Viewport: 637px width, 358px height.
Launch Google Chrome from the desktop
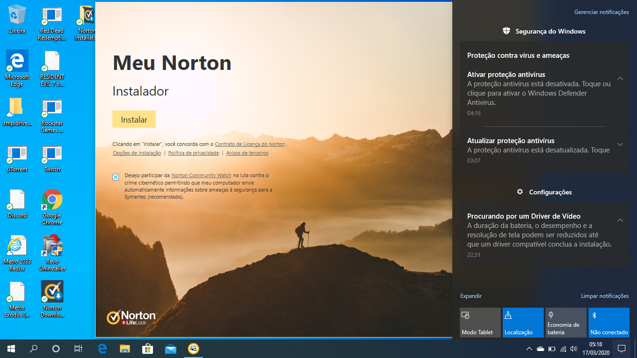click(x=52, y=207)
